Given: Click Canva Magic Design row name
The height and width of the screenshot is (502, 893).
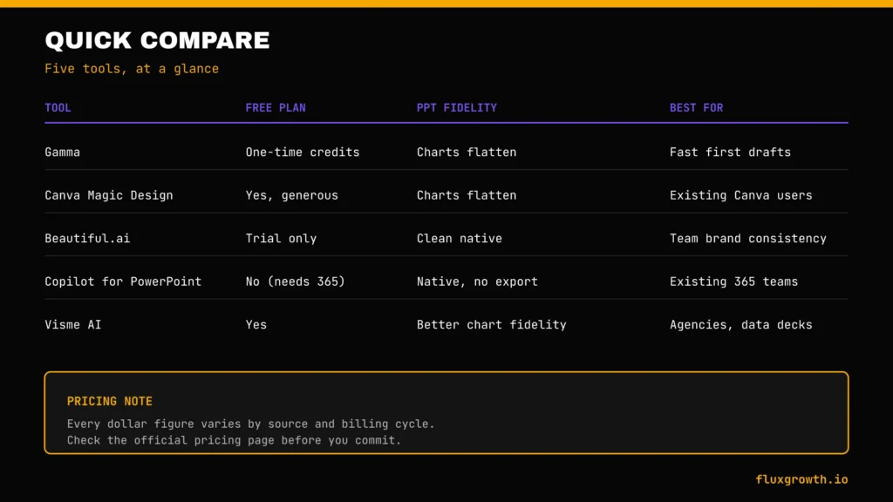Looking at the screenshot, I should point(109,195).
